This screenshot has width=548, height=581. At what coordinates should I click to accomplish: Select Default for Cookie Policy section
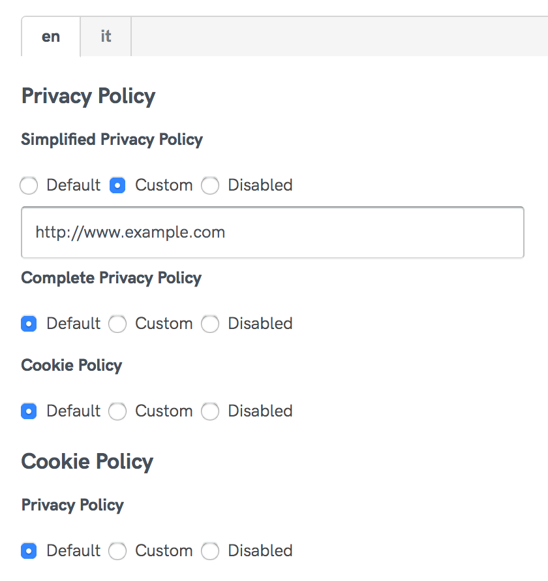29,411
